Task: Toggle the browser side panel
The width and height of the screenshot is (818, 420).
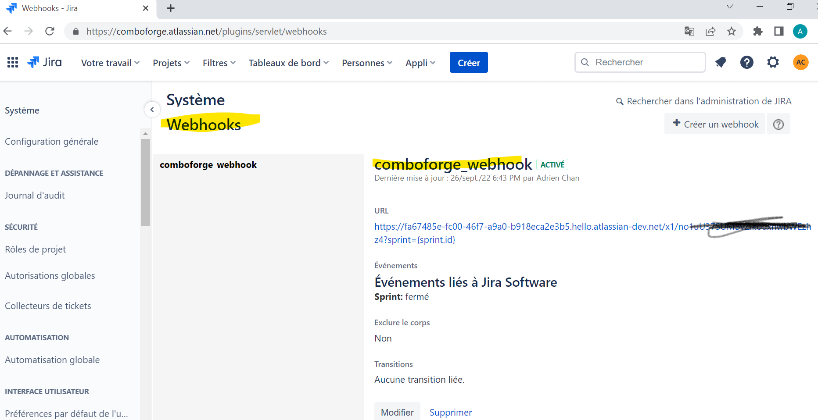Action: pos(779,31)
